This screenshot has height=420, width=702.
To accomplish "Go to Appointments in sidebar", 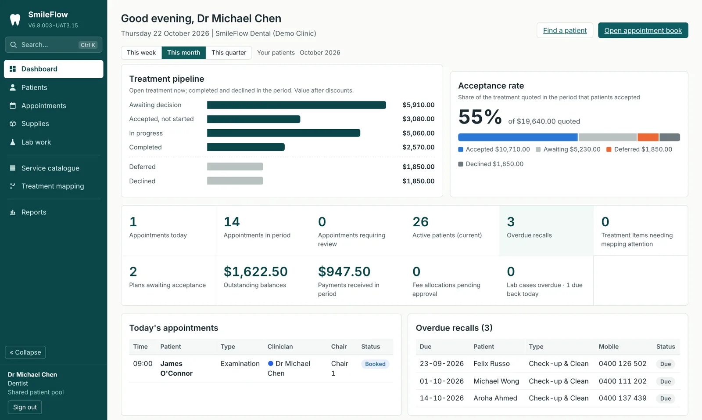I will (x=54, y=105).
